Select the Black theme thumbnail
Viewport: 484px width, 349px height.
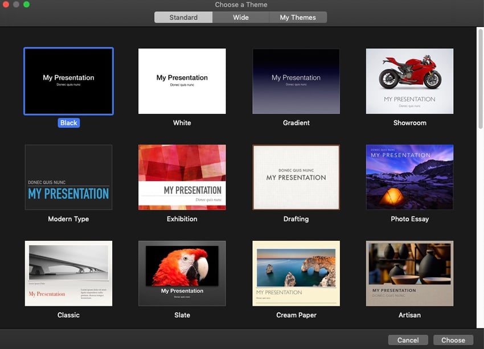(x=68, y=81)
